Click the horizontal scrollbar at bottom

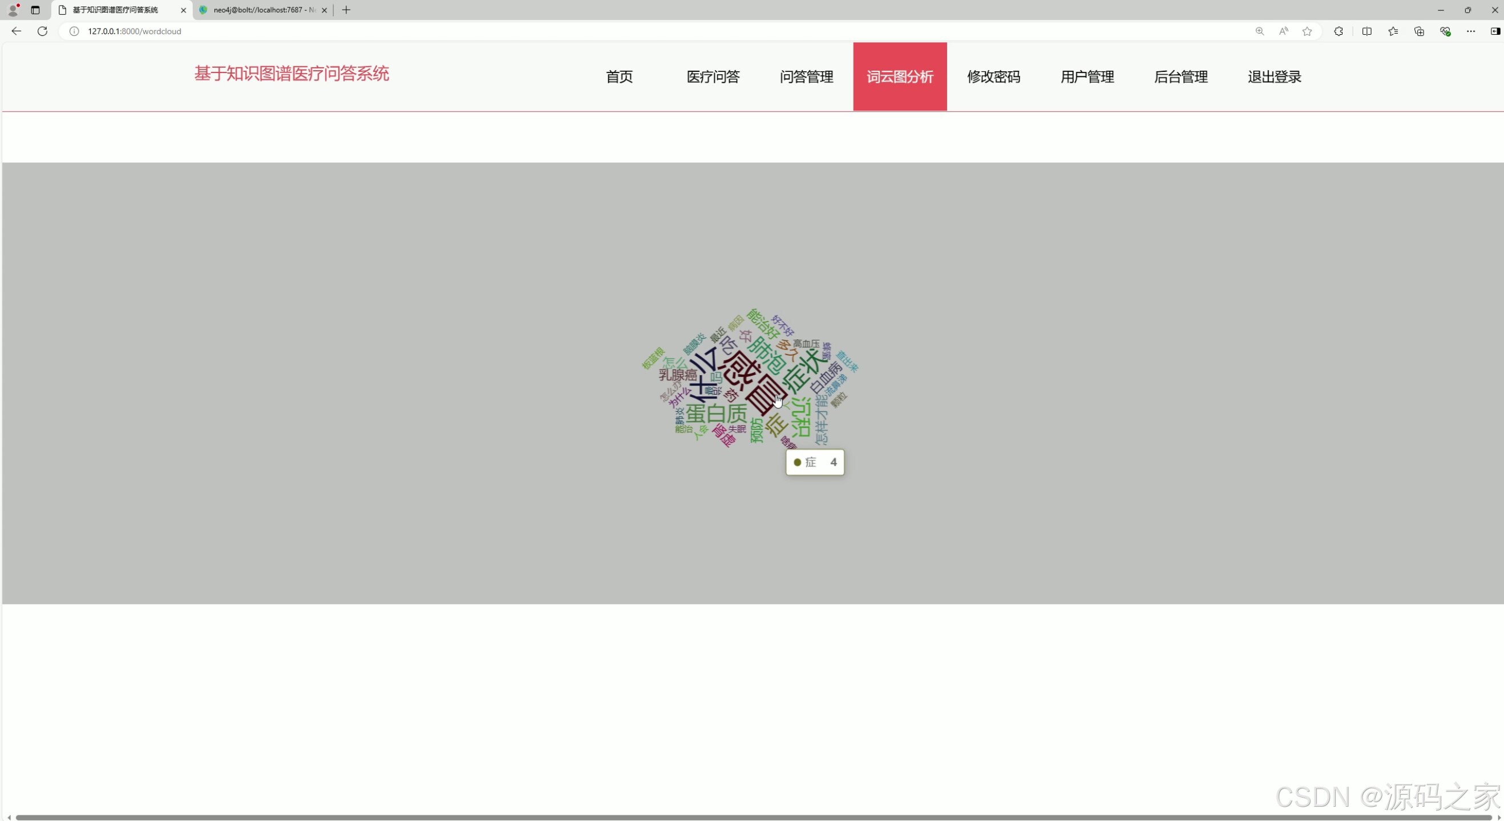752,818
